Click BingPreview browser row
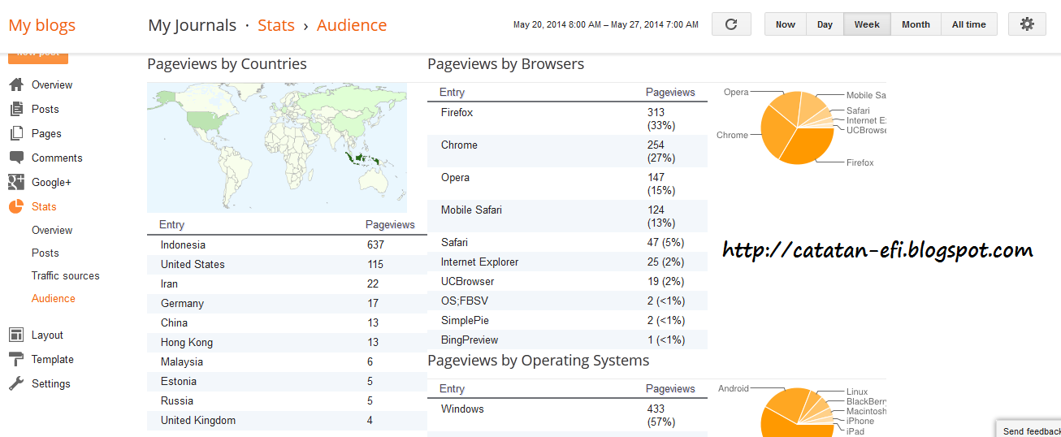Image resolution: width=1061 pixels, height=437 pixels. pyautogui.click(x=567, y=340)
